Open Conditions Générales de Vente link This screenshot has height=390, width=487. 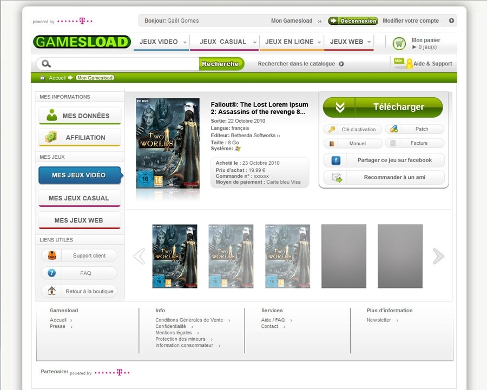[x=189, y=320]
